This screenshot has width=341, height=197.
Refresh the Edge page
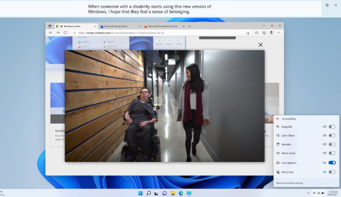[x=65, y=33]
